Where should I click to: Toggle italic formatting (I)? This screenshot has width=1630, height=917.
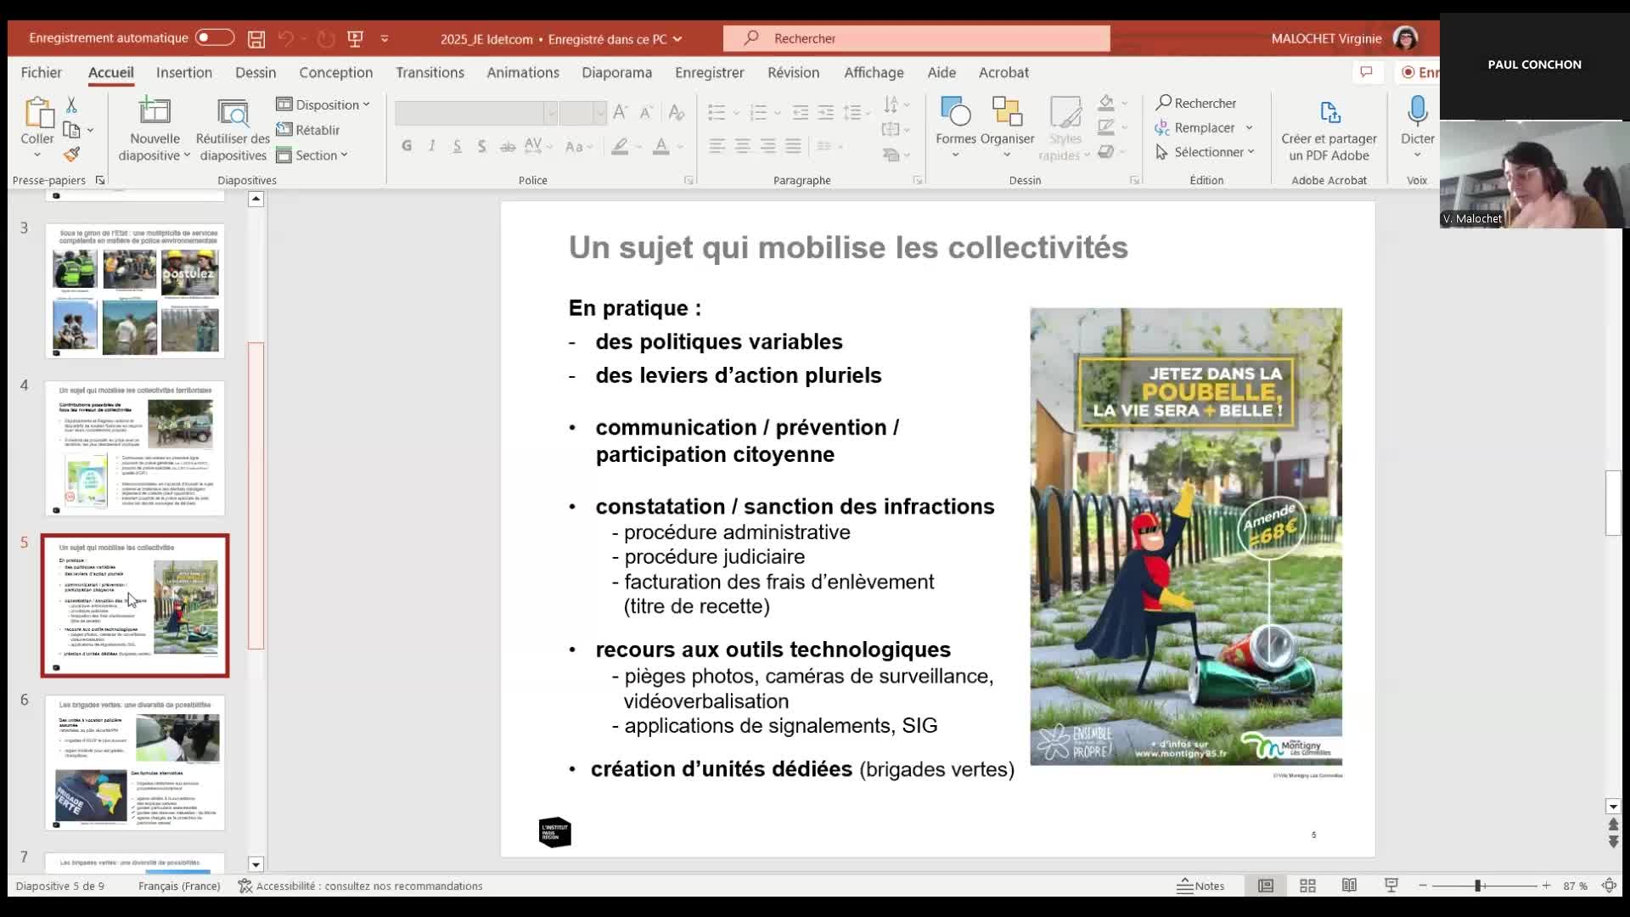pyautogui.click(x=432, y=146)
